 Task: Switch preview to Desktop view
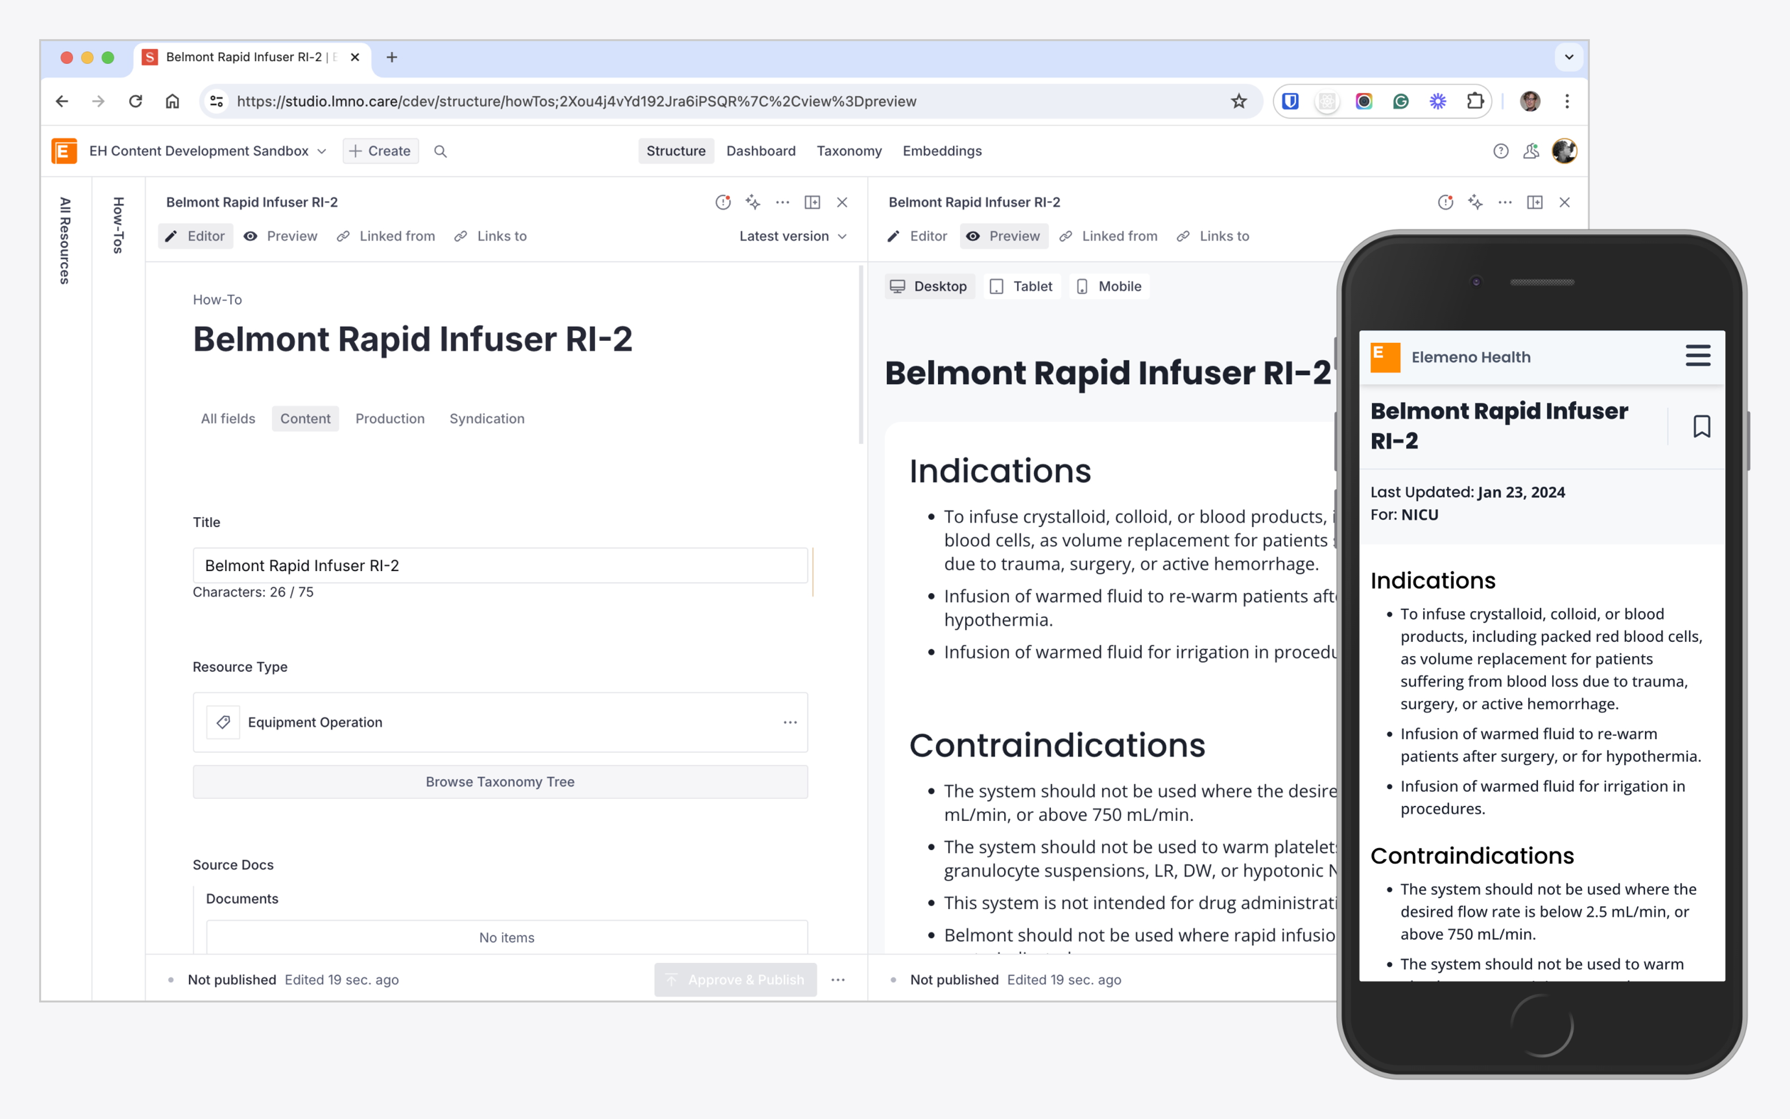929,286
